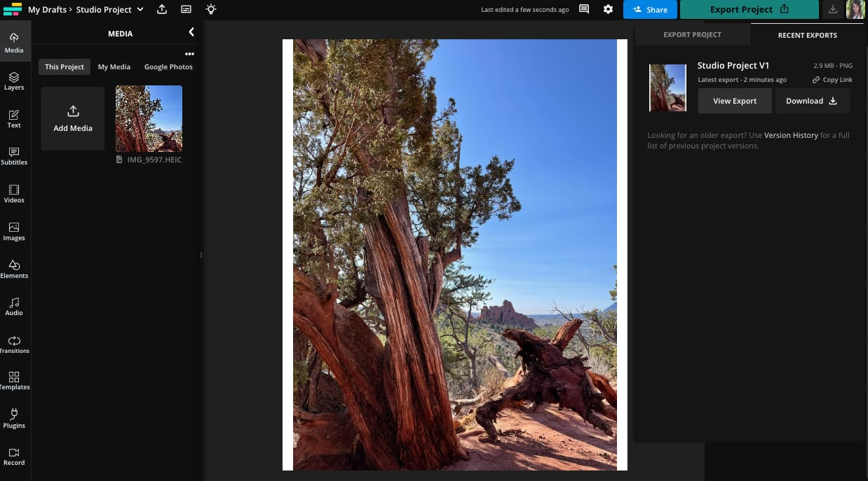This screenshot has width=868, height=481.
Task: Open the comments icon
Action: (584, 9)
